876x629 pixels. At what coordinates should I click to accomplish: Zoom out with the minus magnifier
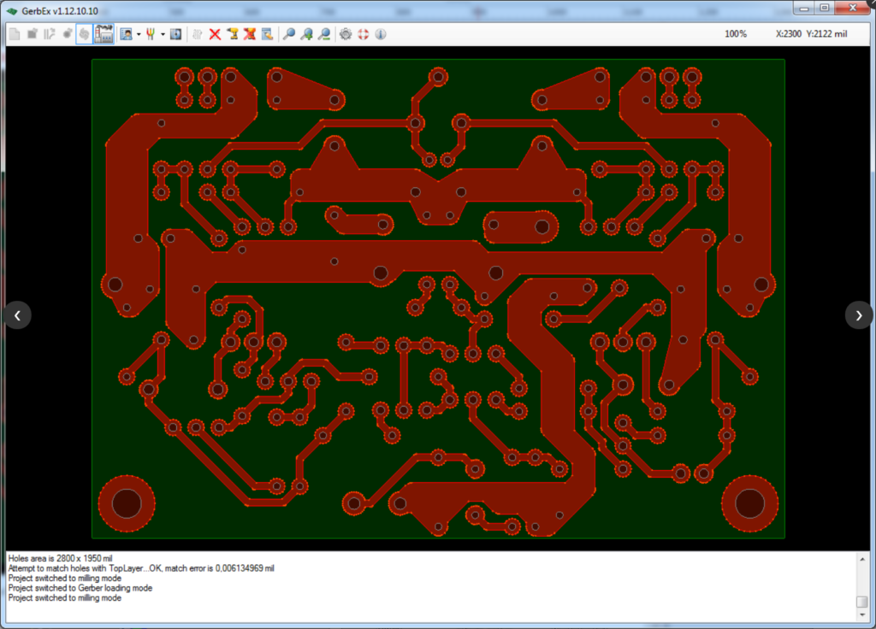(323, 34)
